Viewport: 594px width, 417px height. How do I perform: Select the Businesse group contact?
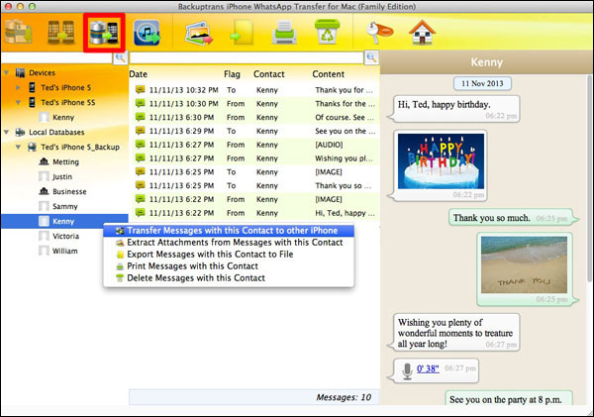(69, 191)
